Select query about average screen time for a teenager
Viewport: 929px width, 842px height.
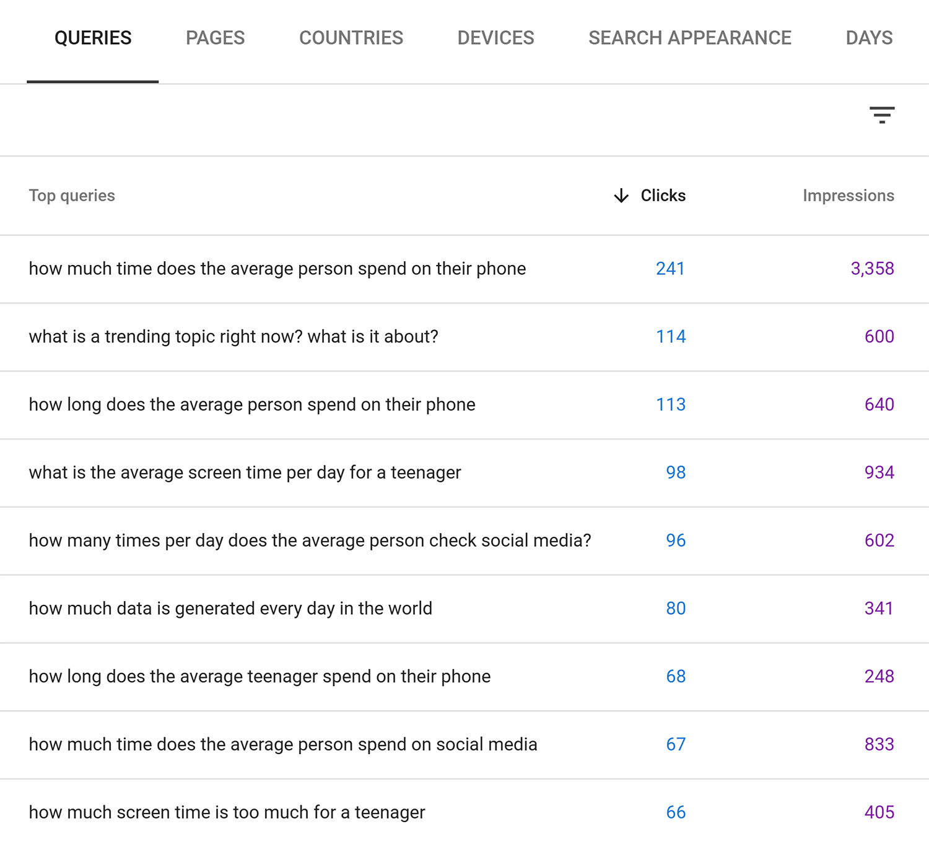point(245,473)
